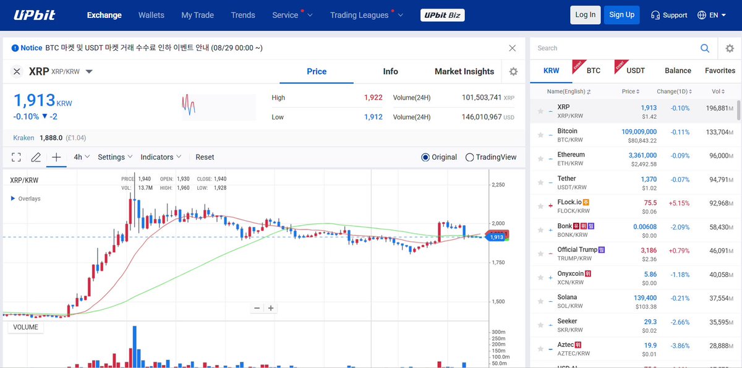
Task: Favorite Bonk with its star
Action: pyautogui.click(x=541, y=230)
